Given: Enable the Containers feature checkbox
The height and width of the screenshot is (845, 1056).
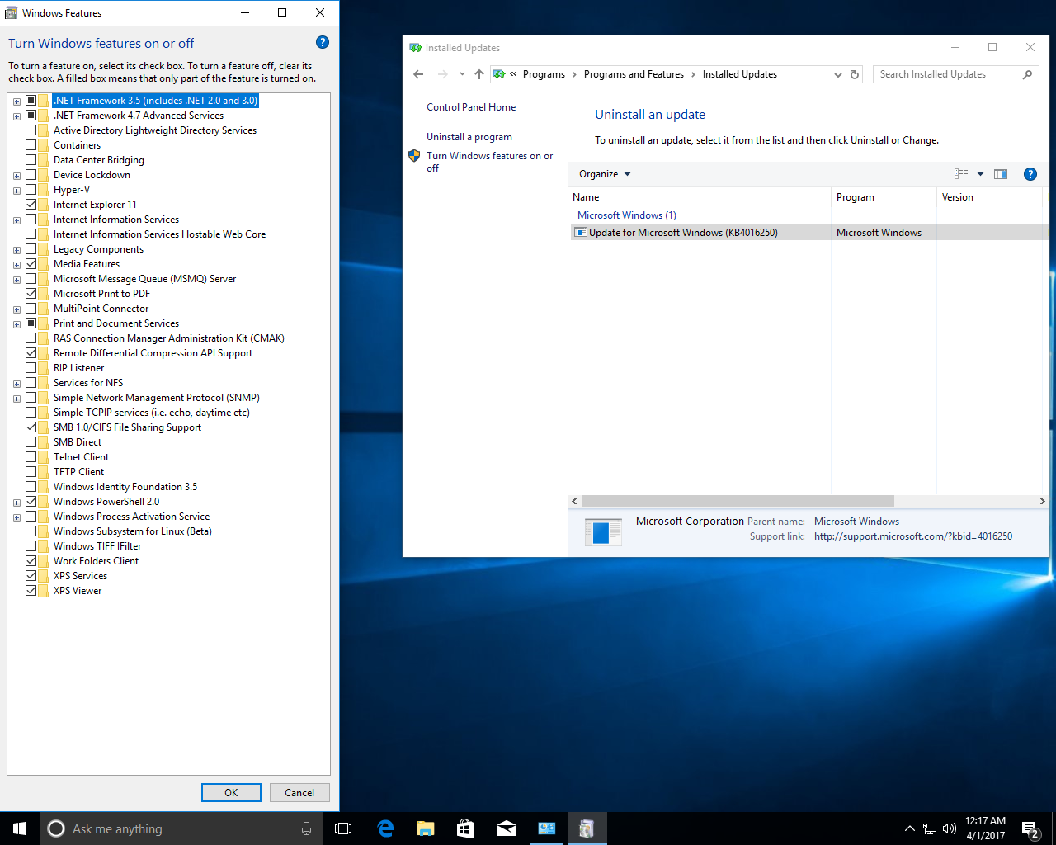Looking at the screenshot, I should point(31,145).
